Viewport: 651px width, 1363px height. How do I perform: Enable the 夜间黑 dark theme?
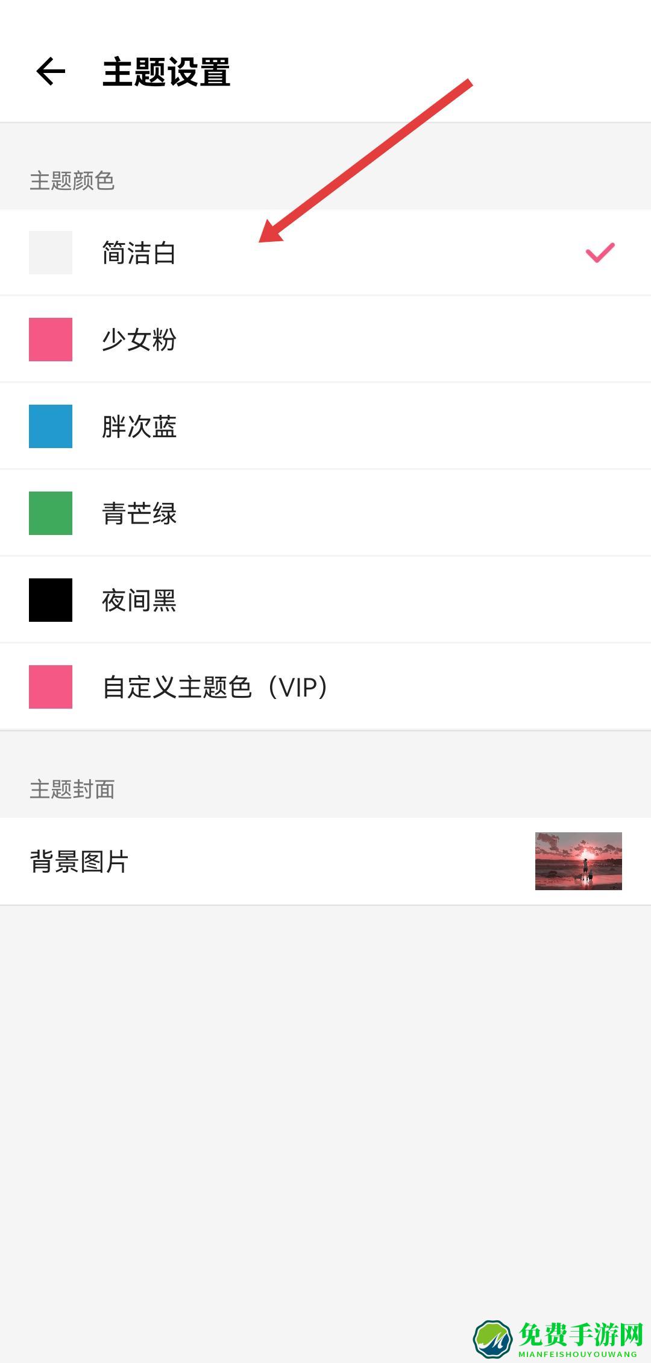[139, 600]
